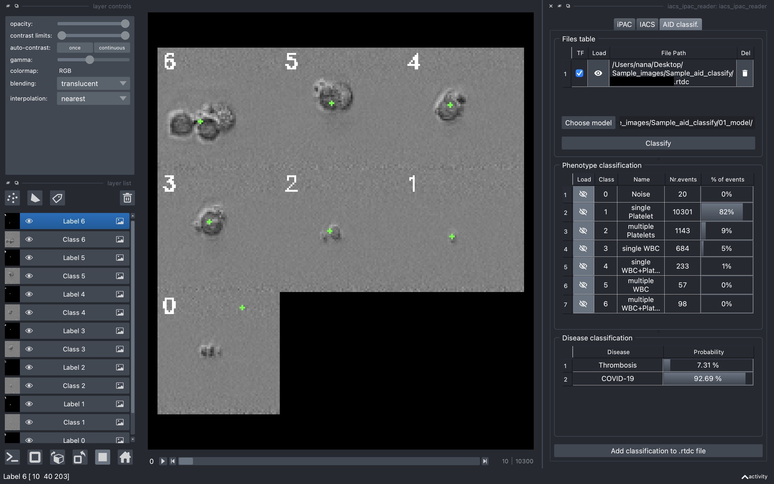Toggle 2D/3D view mode button
Viewport: 774px width, 484px height.
[35, 457]
